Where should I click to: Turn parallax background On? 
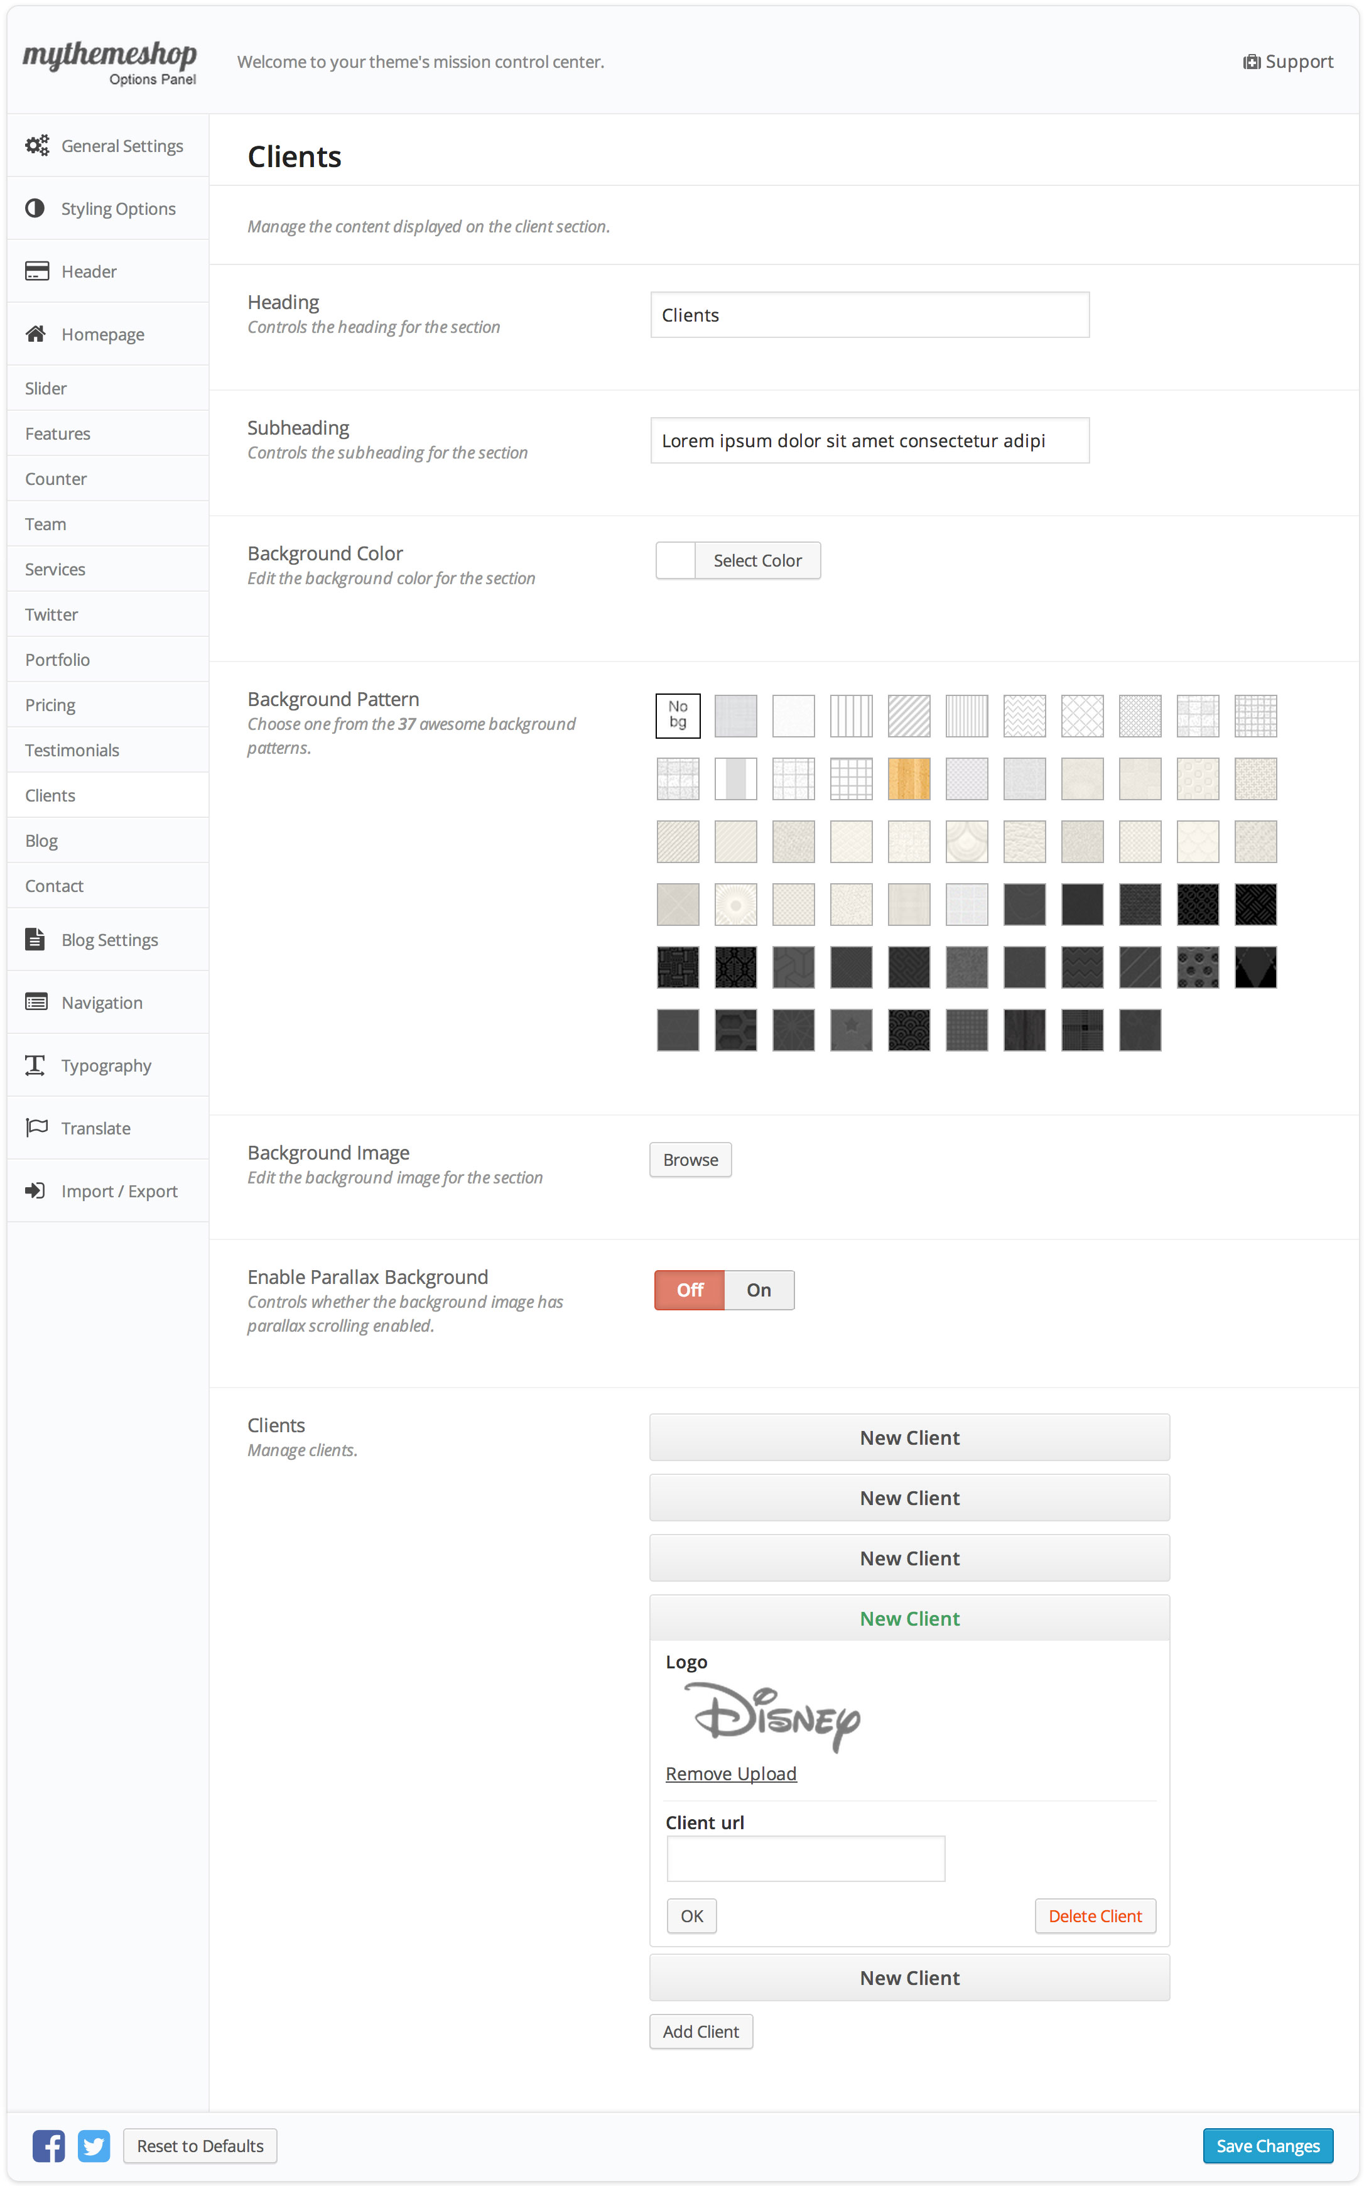759,1290
